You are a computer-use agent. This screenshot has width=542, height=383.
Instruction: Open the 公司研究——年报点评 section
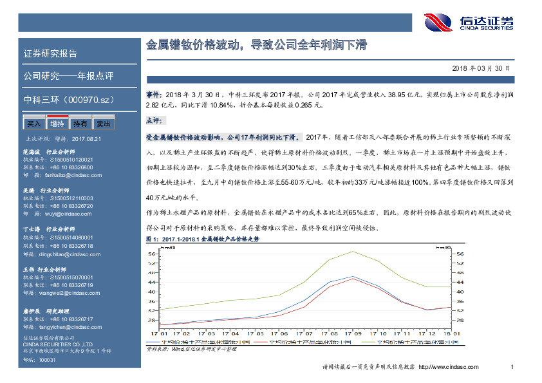(x=51, y=76)
